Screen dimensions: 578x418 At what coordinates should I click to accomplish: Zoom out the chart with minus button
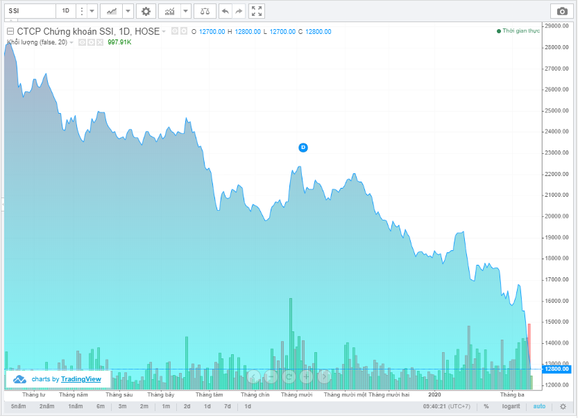[x=271, y=376]
